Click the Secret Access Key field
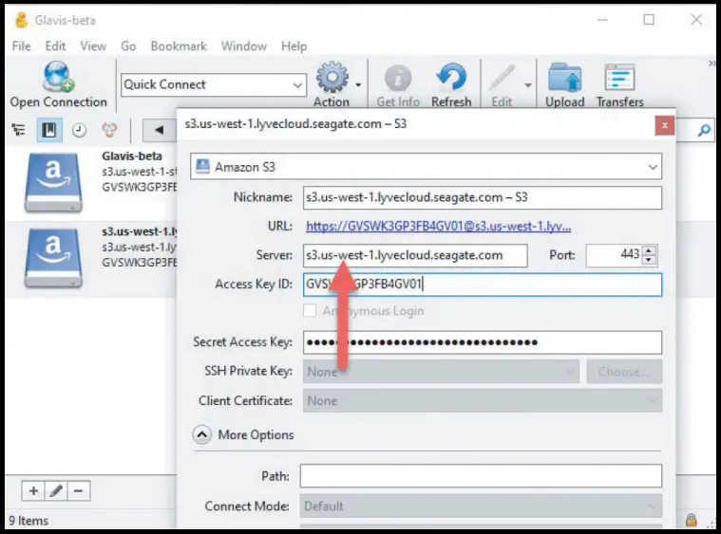This screenshot has height=534, width=721. click(x=483, y=342)
